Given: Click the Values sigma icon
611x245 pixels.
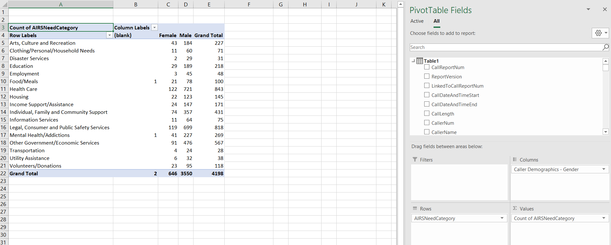Looking at the screenshot, I should [x=515, y=208].
